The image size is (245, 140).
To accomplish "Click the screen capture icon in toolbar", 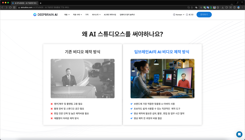I will coord(231,7).
